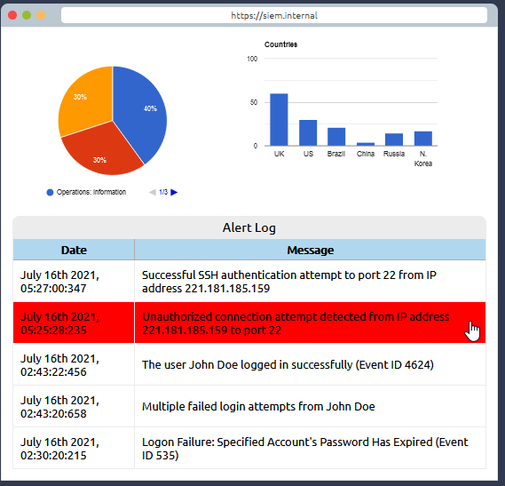
Task: Select the Multiple failed login attempts alert
Action: [249, 406]
